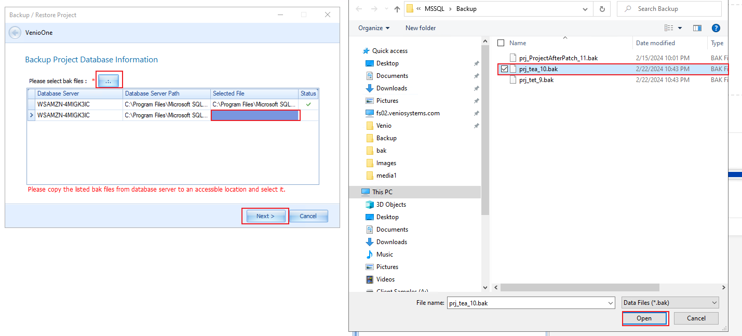This screenshot has width=742, height=336.
Task: Open the file dialog Help icon
Action: [716, 28]
